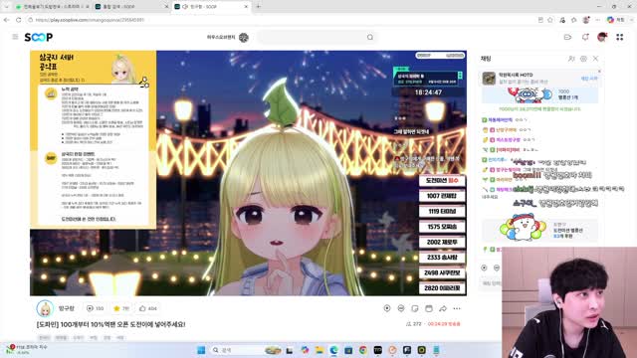Close the chat panel with X
This screenshot has height=358, width=637.
coord(595,59)
